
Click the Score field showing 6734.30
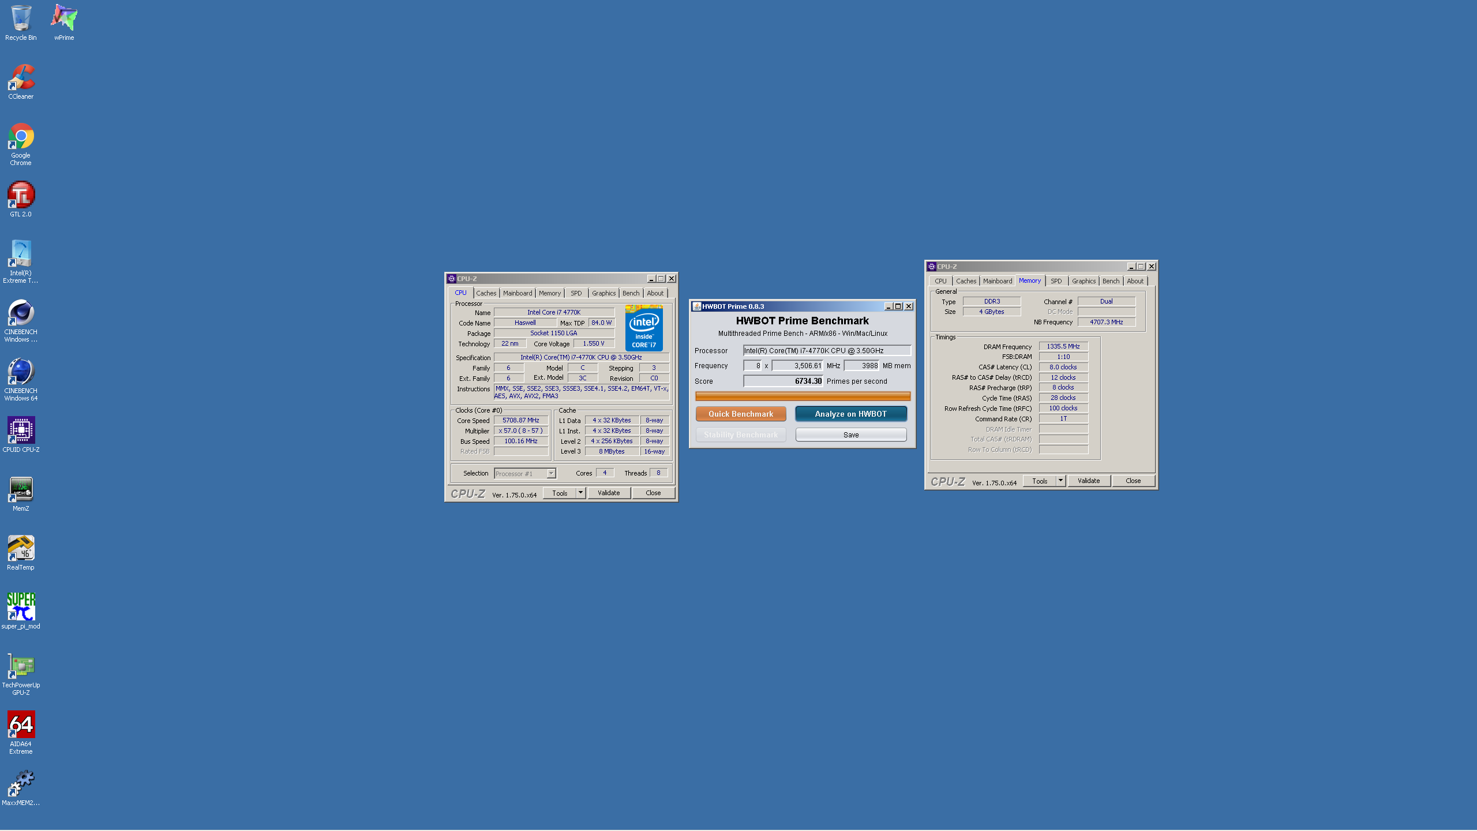tap(783, 381)
